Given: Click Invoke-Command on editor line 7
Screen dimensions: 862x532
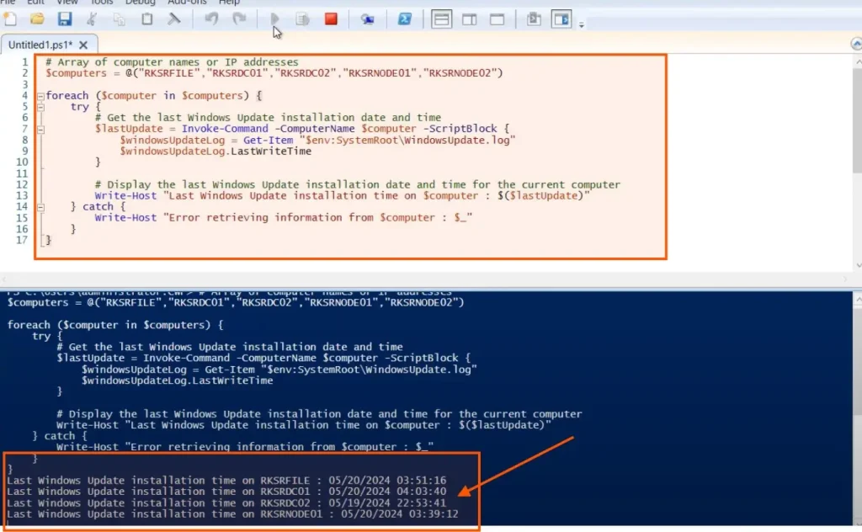Looking at the screenshot, I should pyautogui.click(x=225, y=129).
